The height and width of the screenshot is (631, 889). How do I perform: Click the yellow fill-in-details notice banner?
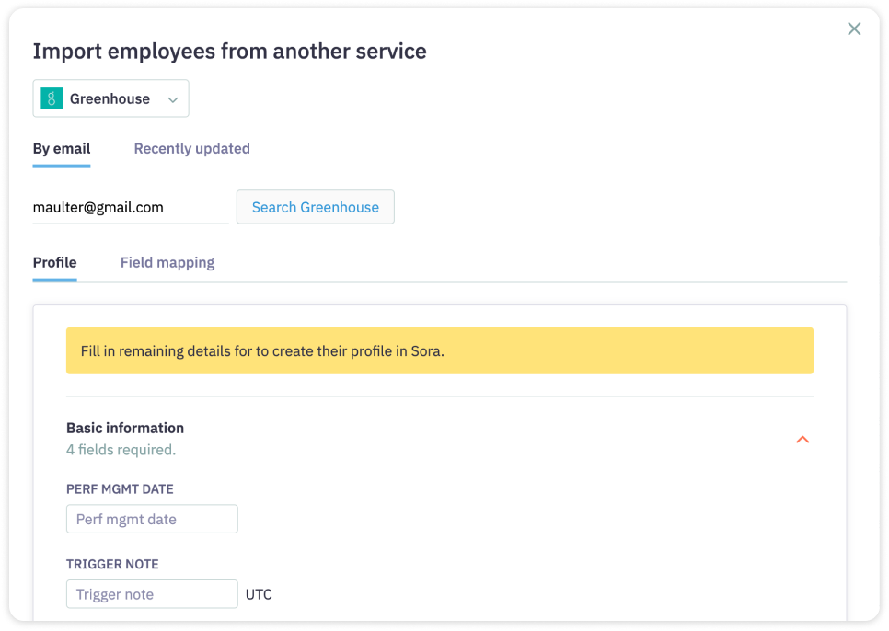[440, 350]
